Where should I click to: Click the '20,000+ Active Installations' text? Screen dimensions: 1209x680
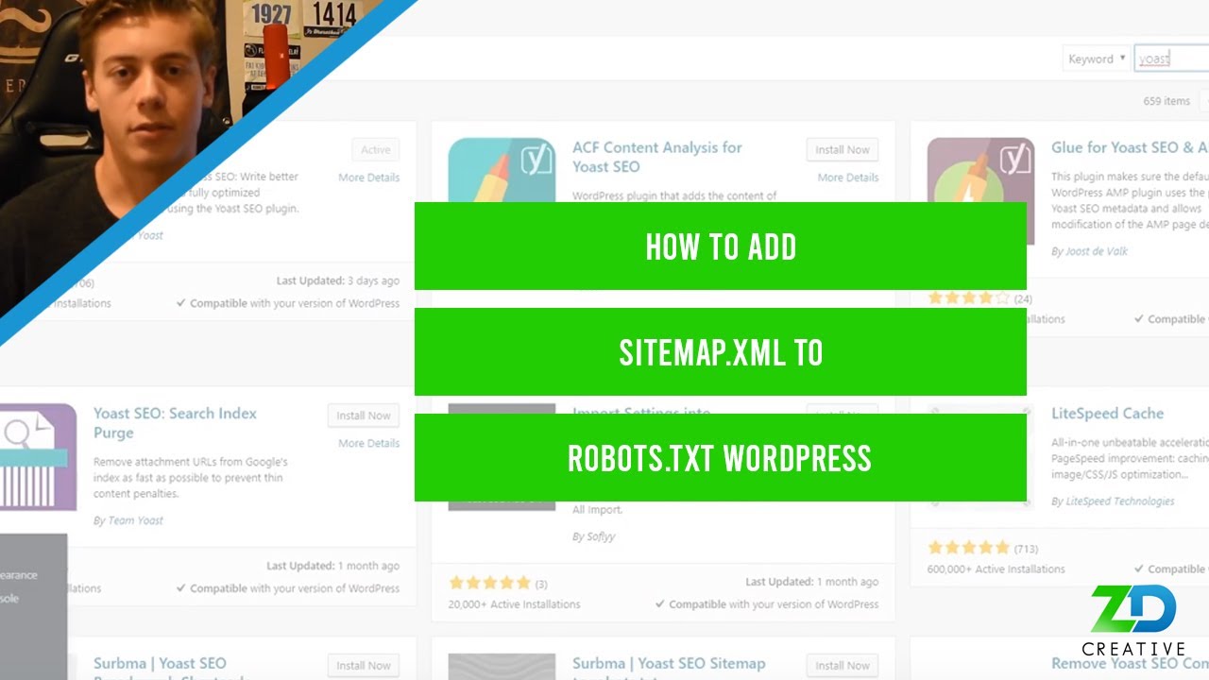515,604
